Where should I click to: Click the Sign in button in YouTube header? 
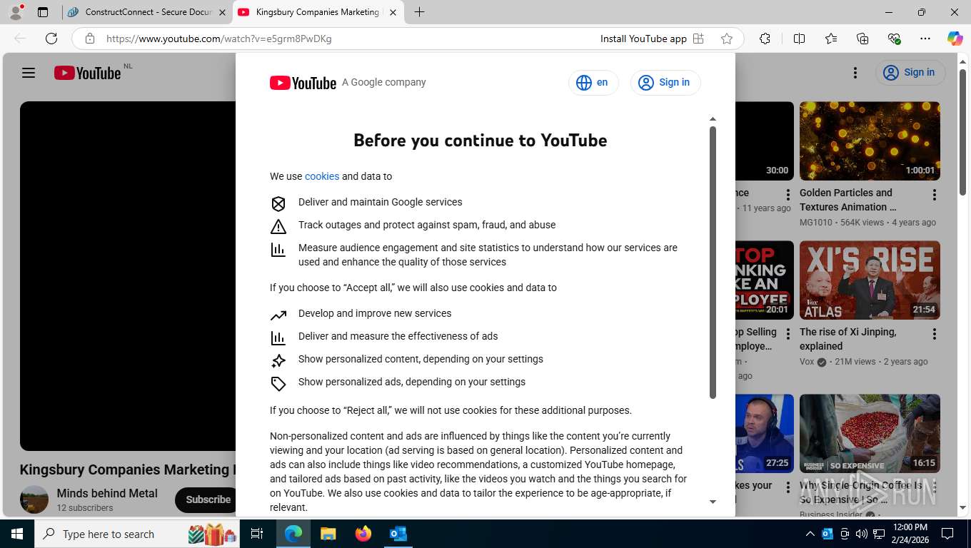point(910,72)
